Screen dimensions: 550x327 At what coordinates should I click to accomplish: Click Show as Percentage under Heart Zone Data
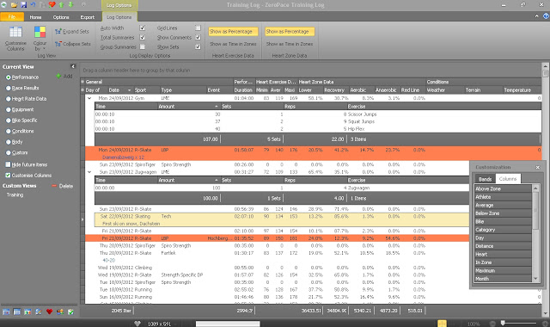pos(290,32)
